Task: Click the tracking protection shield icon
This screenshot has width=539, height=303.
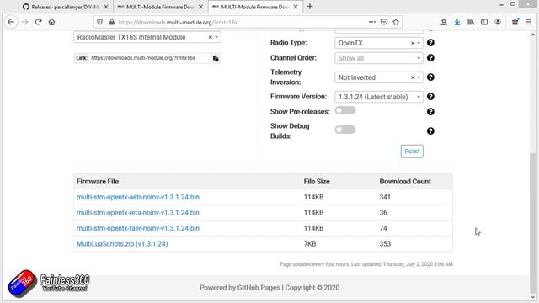Action: [99, 22]
